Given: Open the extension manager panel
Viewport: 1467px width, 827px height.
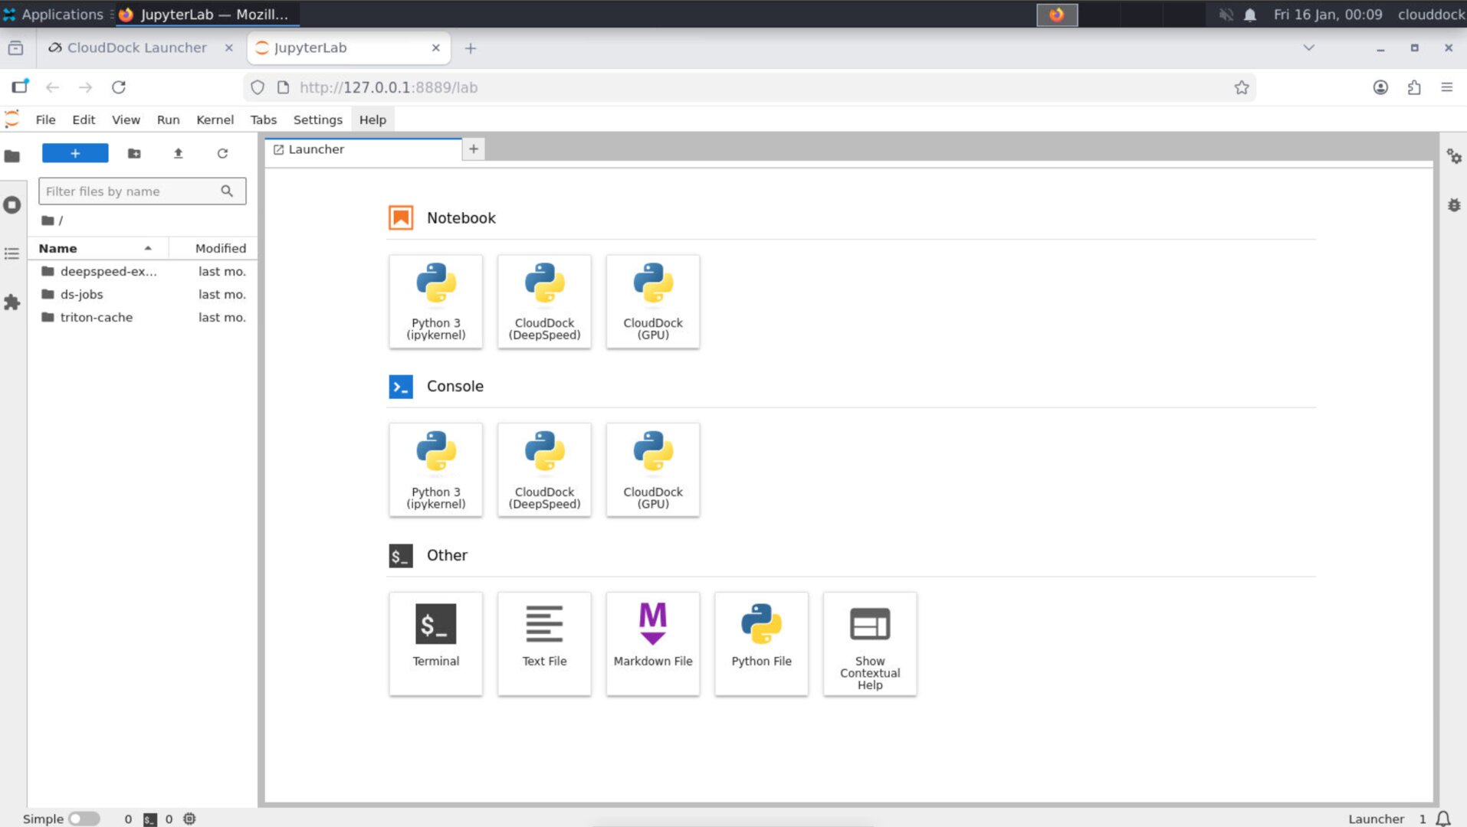Looking at the screenshot, I should (12, 303).
